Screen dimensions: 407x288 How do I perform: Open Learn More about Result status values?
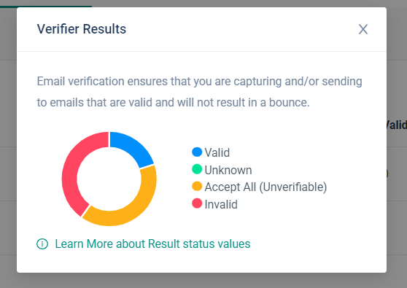152,244
